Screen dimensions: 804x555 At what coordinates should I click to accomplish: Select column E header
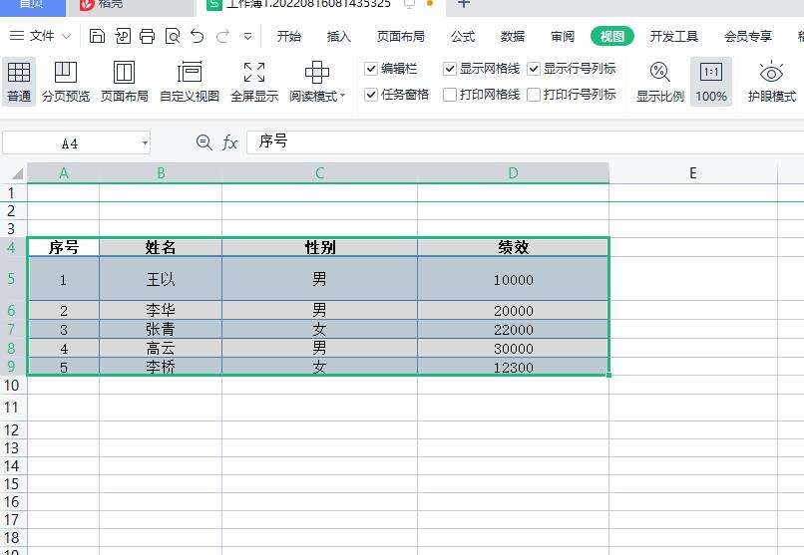(x=693, y=173)
